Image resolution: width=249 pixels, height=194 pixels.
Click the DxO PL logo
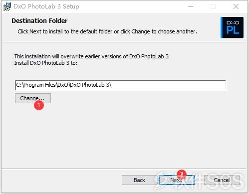coord(232,27)
